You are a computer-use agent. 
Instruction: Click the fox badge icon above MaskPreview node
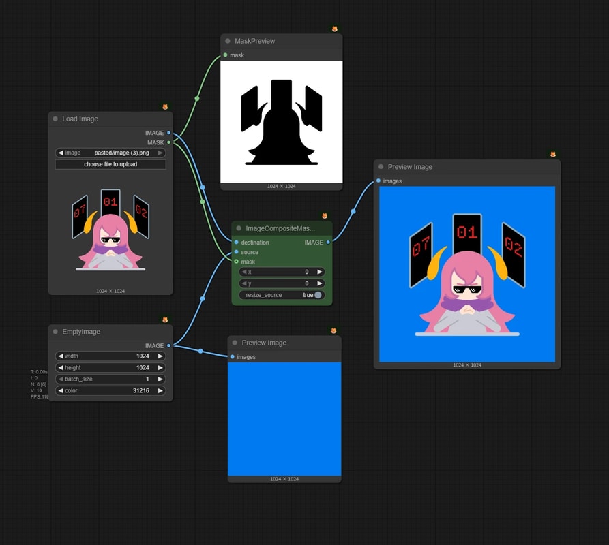click(335, 29)
